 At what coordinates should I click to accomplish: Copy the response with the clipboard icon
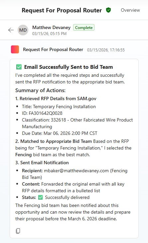[18, 231]
